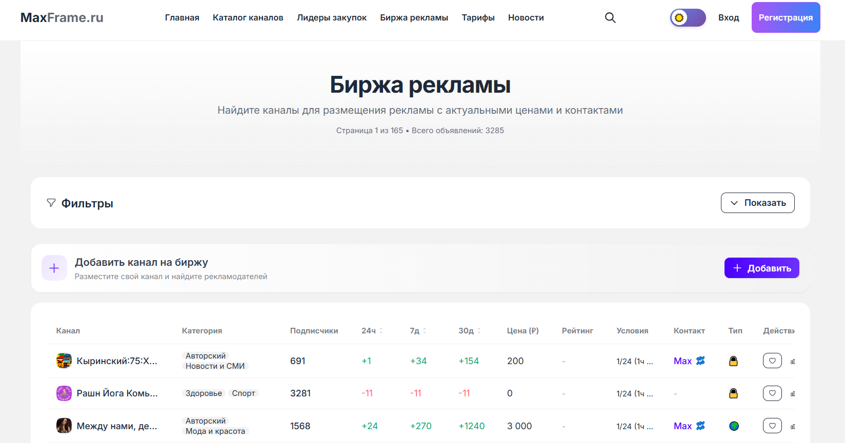The image size is (845, 443).
Task: Click the globe type icon for Между нами
Action: [734, 426]
